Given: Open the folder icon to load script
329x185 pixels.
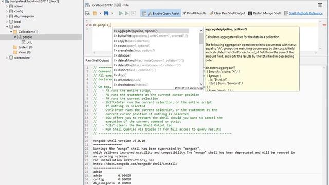Looking at the screenshot, I should pos(95,13).
